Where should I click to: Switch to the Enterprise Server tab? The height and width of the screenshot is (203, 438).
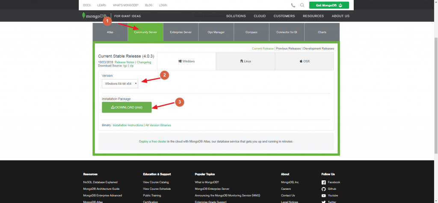pyautogui.click(x=181, y=32)
